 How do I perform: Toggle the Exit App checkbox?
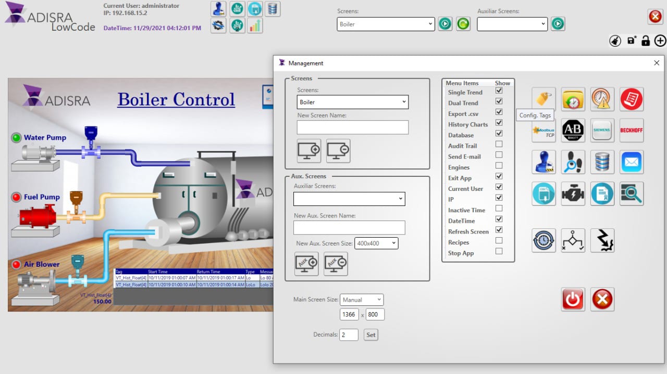(x=499, y=176)
